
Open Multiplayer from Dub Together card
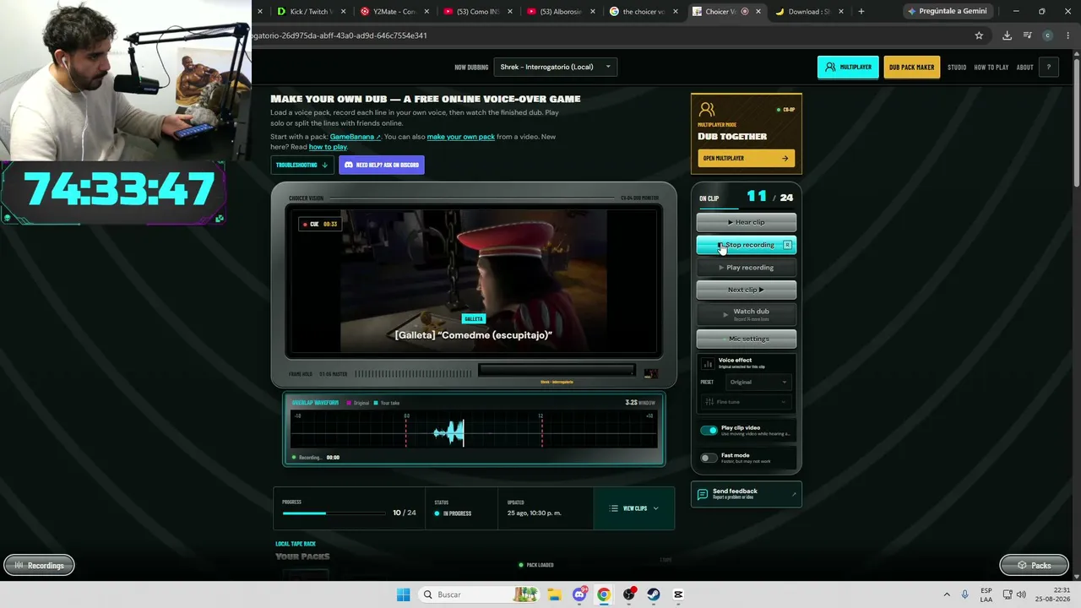746,158
